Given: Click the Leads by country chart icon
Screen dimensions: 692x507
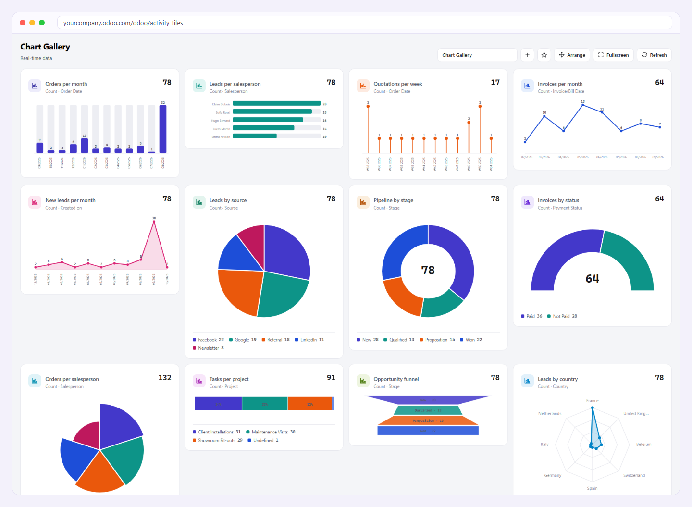Looking at the screenshot, I should point(527,381).
